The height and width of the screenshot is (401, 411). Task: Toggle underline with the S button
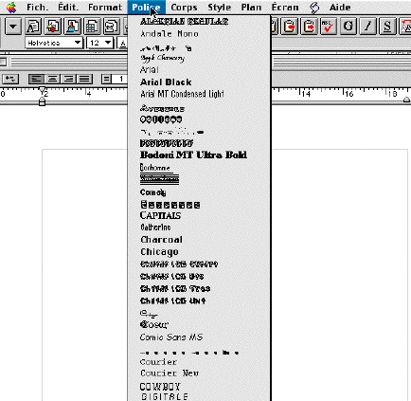click(387, 26)
